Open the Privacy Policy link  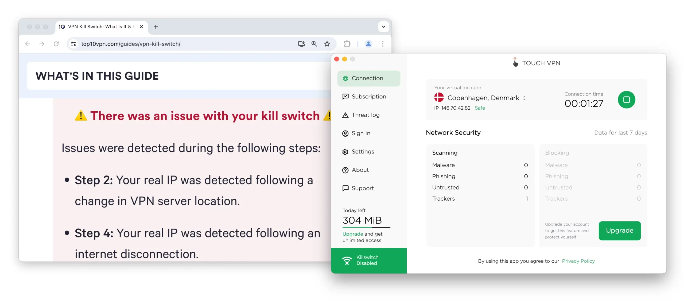578,261
